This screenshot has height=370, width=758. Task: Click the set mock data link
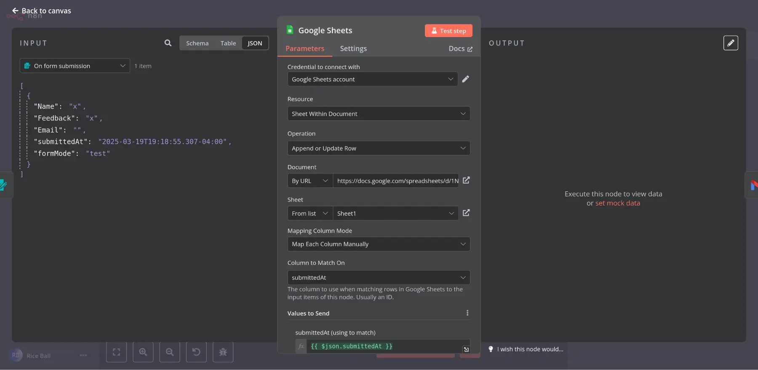pos(617,203)
